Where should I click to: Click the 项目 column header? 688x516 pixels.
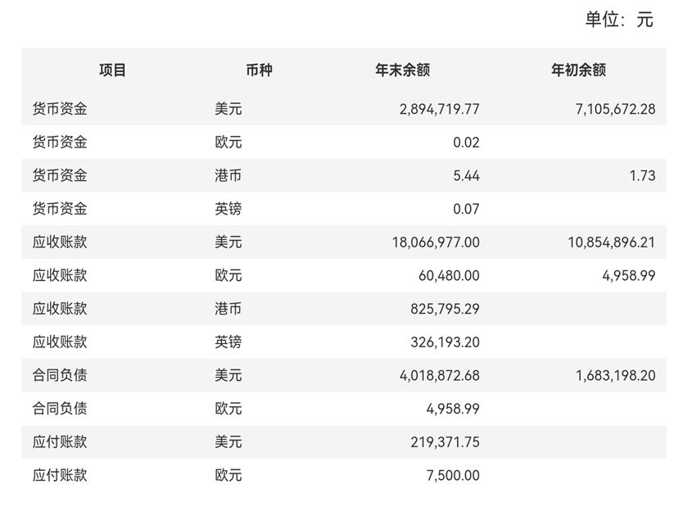tap(113, 70)
